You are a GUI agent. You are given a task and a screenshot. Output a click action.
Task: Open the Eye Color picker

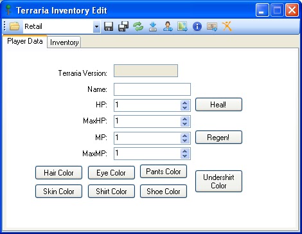tap(111, 172)
